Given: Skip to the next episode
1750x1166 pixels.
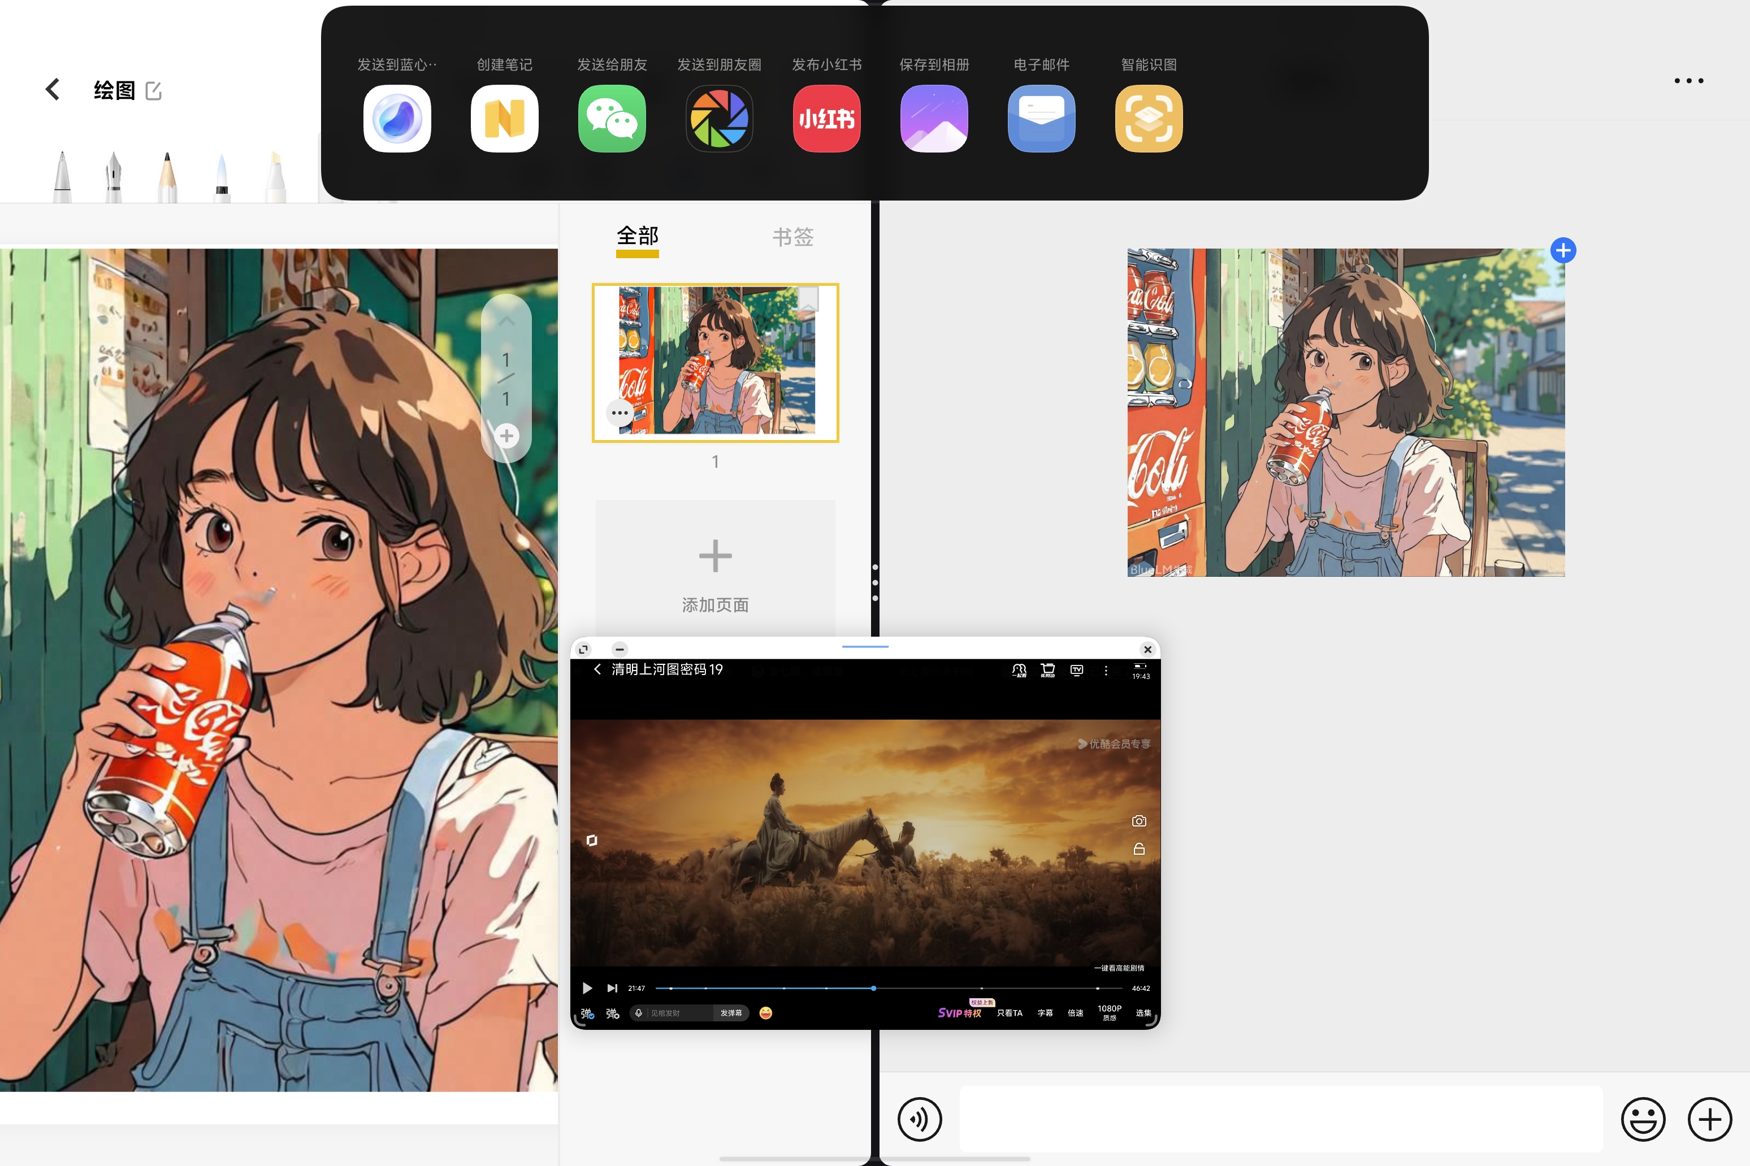Looking at the screenshot, I should click(x=612, y=988).
